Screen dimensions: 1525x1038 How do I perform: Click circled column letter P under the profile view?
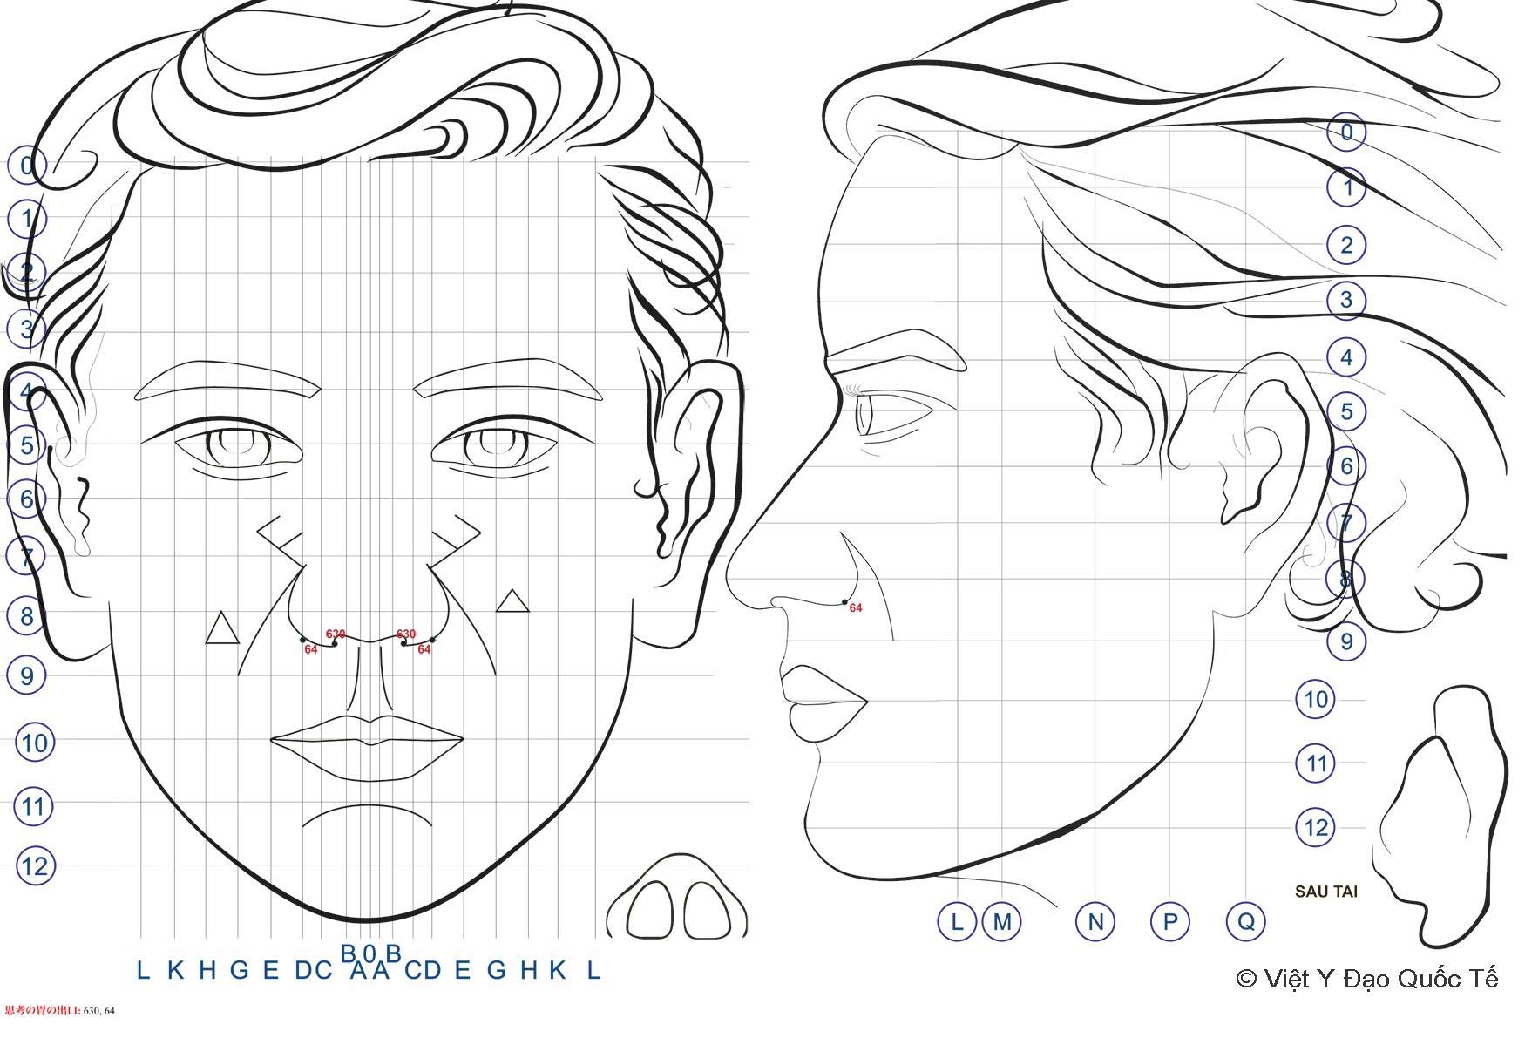[1170, 922]
